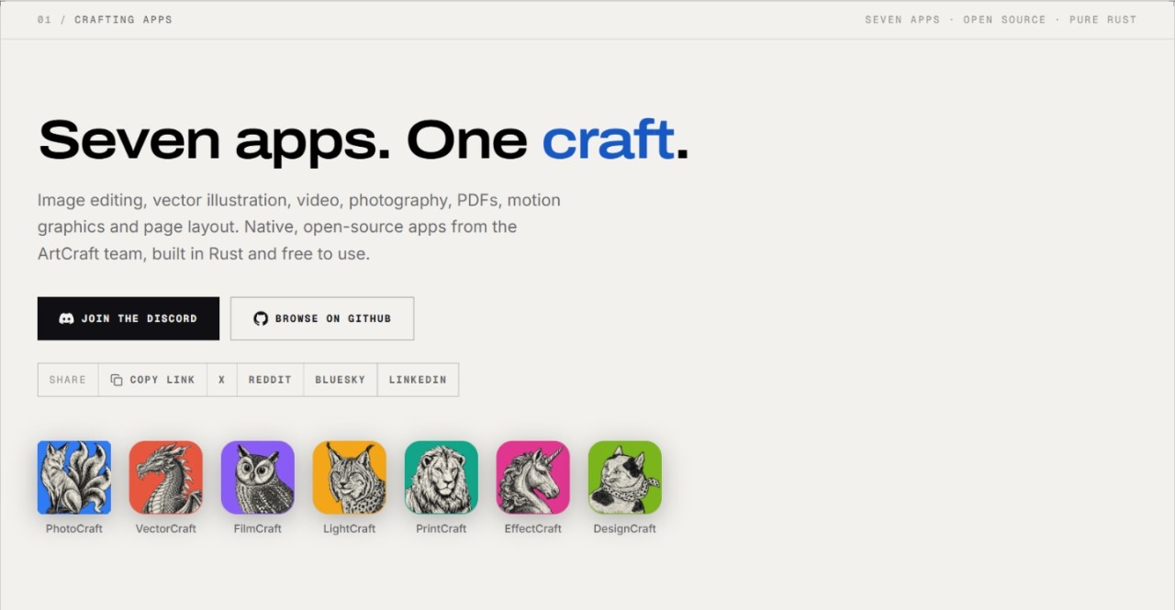
Task: Open the FilmCraft owl app icon
Action: point(258,478)
